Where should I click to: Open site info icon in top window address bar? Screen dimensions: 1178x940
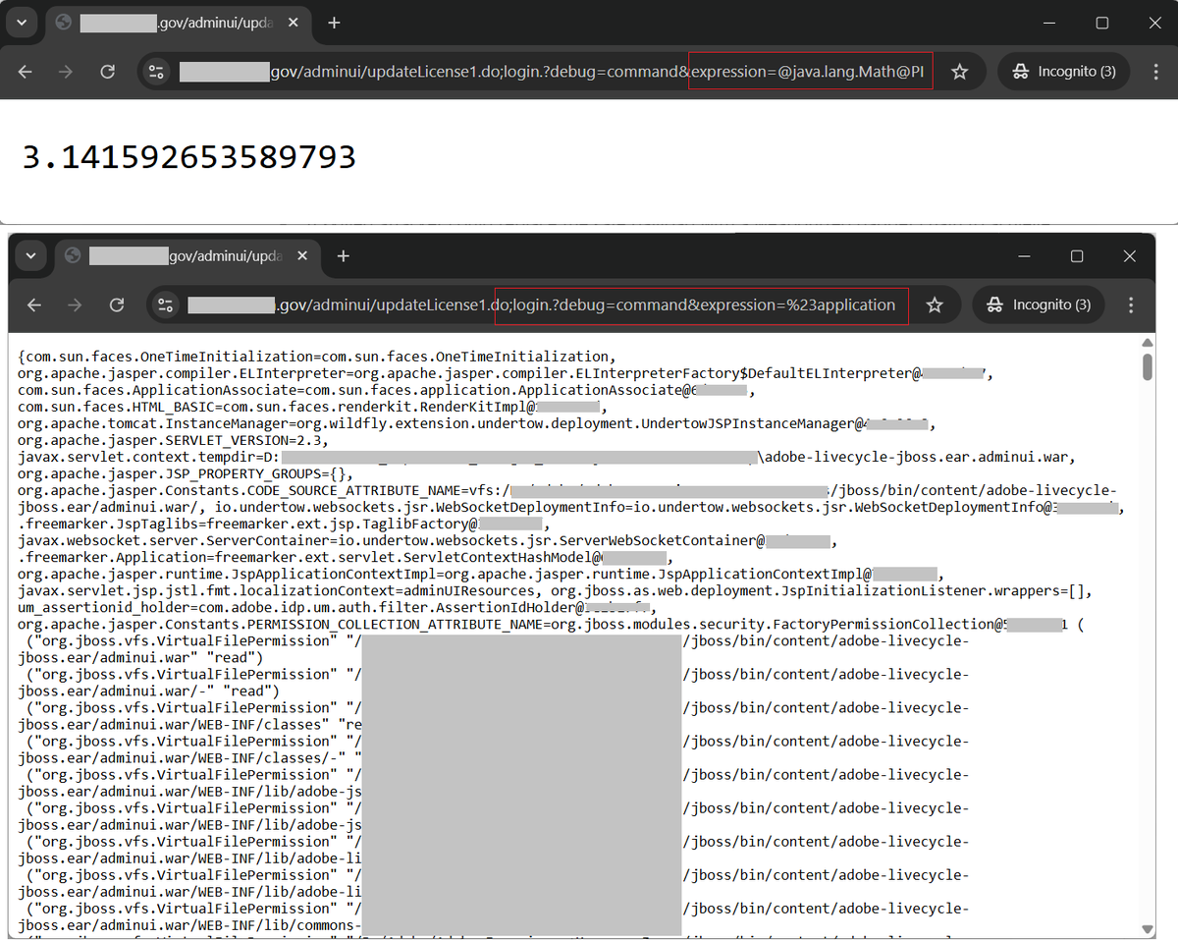[x=157, y=72]
